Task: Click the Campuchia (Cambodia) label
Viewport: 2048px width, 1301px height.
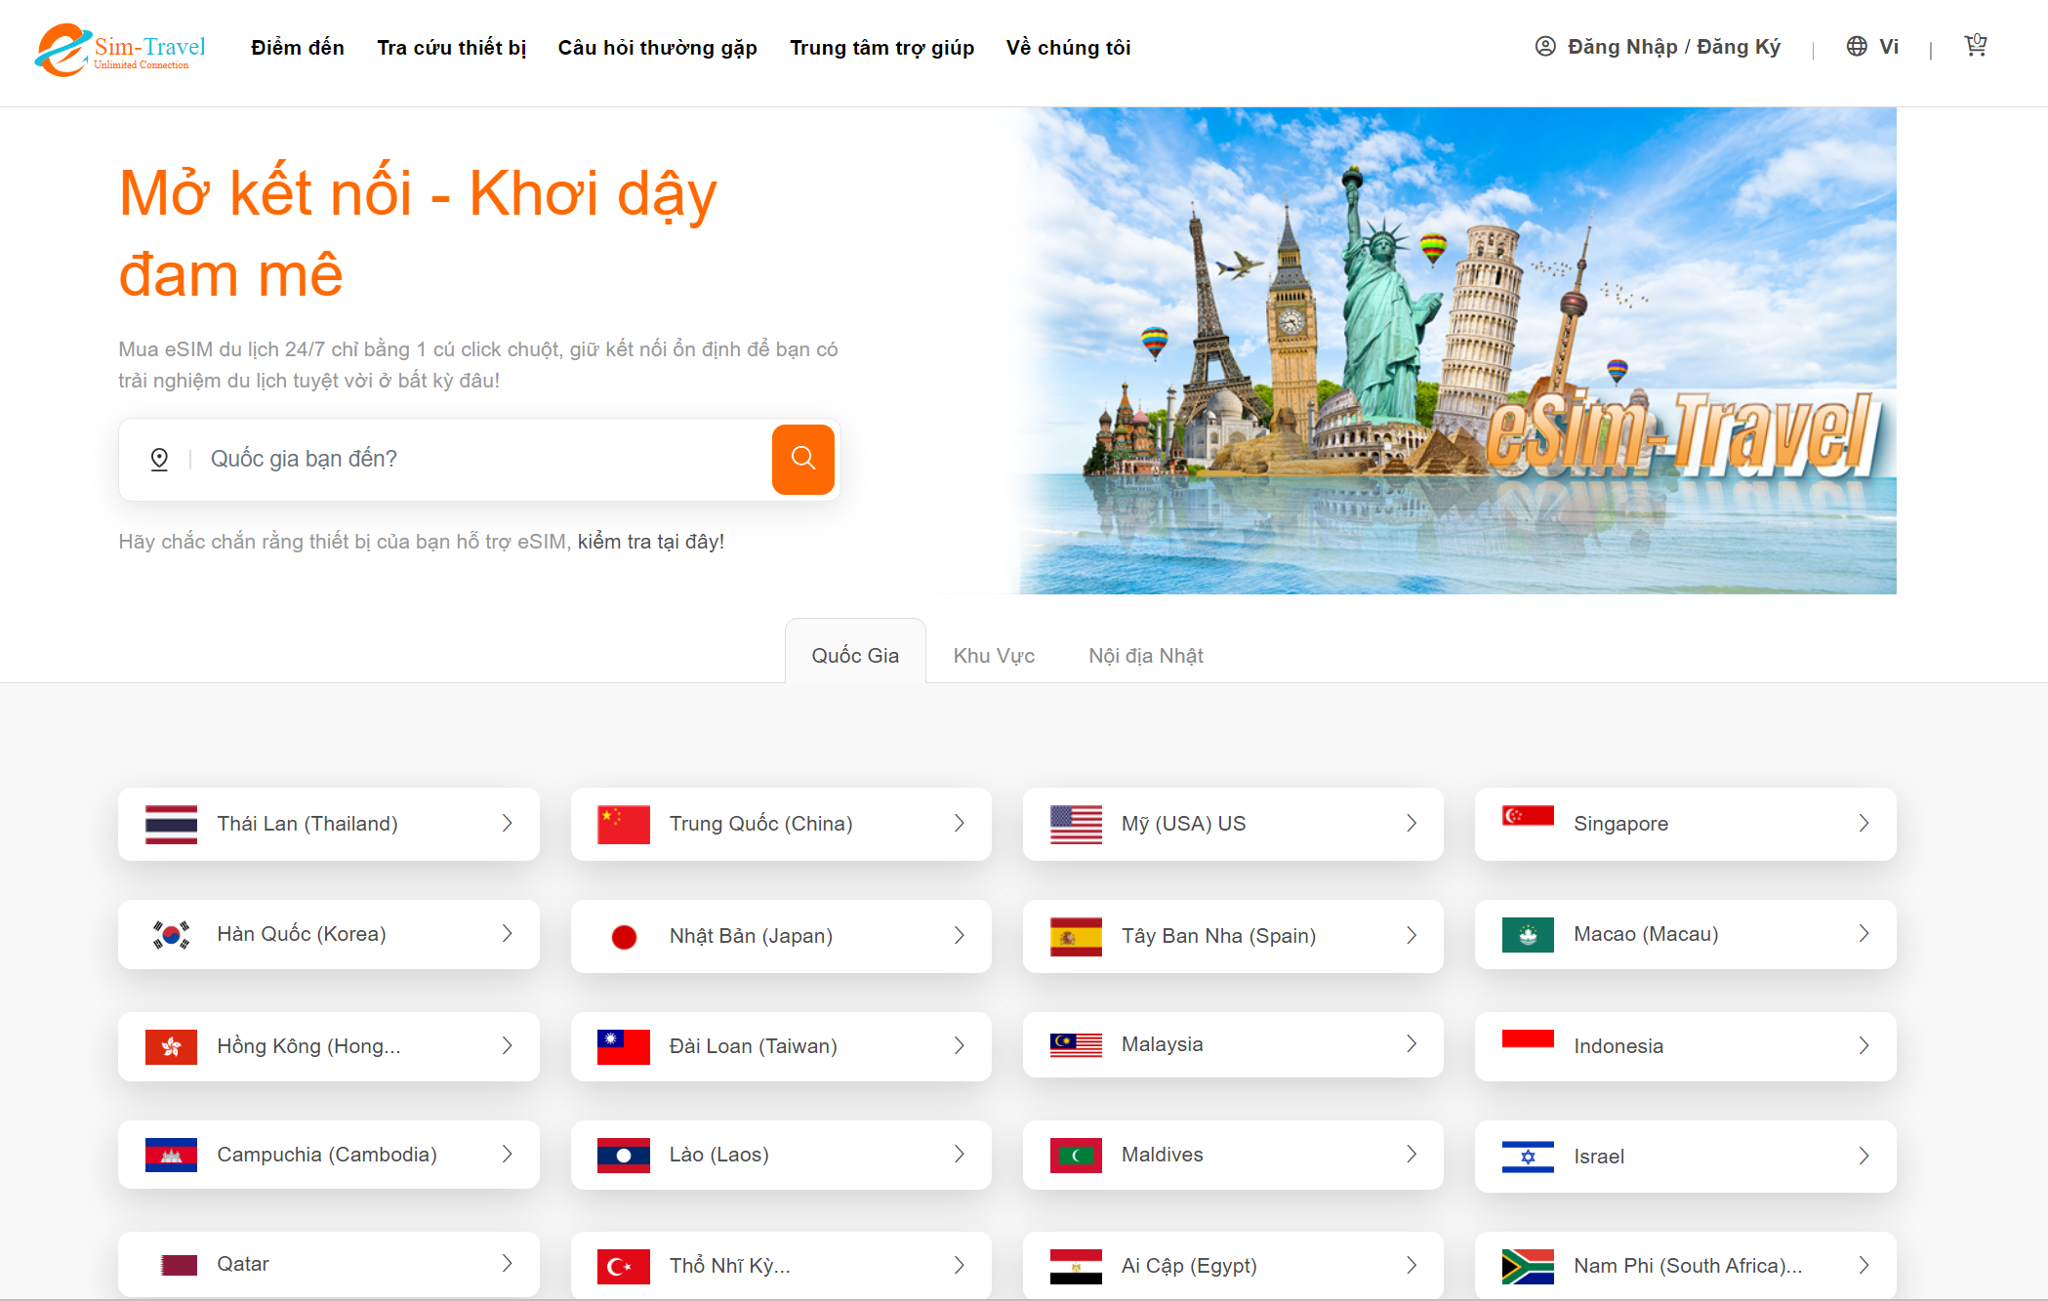Action: point(327,1155)
